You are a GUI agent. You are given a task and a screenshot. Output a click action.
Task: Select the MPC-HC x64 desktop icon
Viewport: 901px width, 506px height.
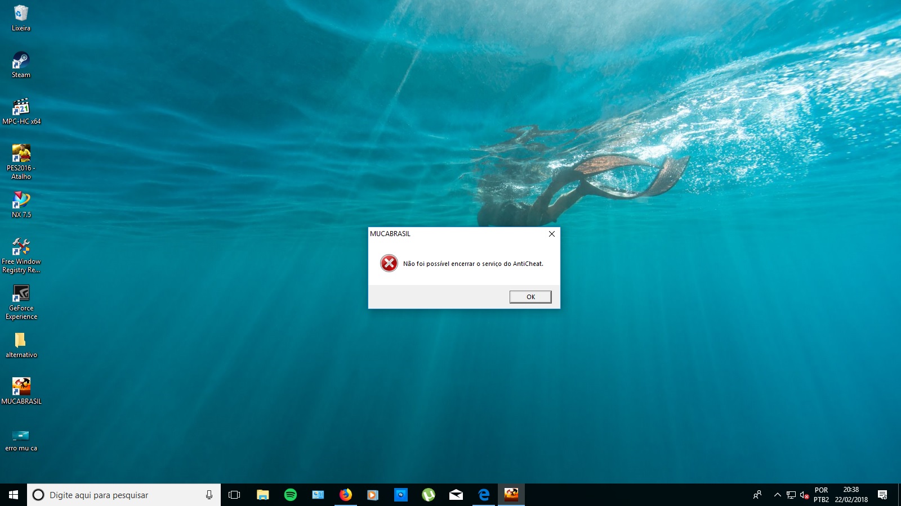coord(21,107)
